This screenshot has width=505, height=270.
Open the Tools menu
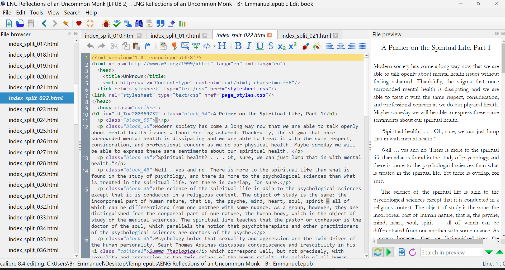coord(36,13)
